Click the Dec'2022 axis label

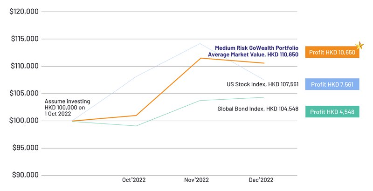[x=261, y=180]
